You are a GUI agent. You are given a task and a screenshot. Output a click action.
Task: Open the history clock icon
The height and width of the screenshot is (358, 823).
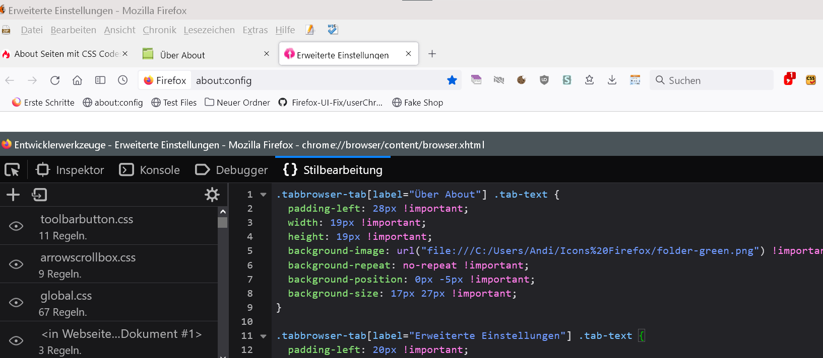(123, 80)
